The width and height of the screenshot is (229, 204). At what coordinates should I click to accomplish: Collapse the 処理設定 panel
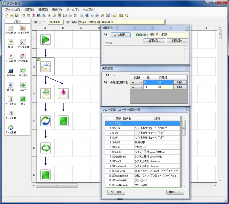pyautogui.click(x=187, y=27)
